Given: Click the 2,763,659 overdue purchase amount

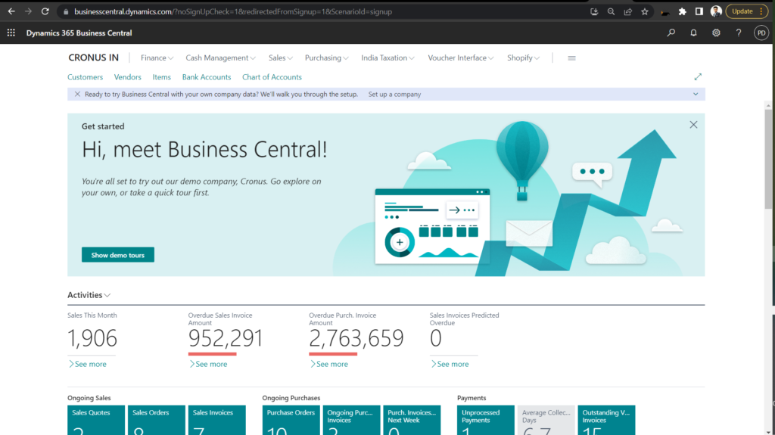Looking at the screenshot, I should click(x=356, y=338).
